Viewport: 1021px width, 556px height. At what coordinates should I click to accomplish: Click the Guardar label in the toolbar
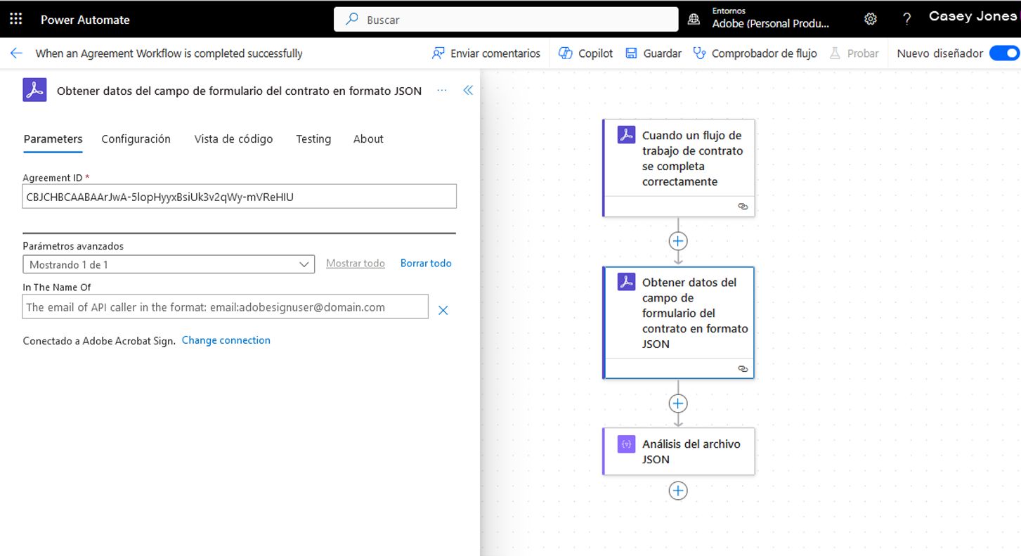coord(663,53)
